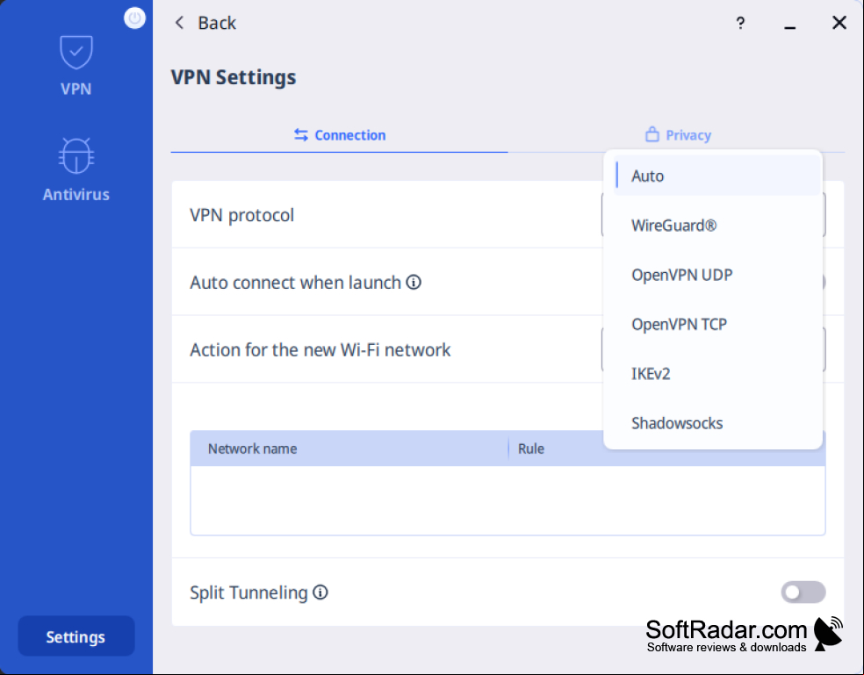Click the power icon atop sidebar
The width and height of the screenshot is (864, 675).
(x=134, y=18)
